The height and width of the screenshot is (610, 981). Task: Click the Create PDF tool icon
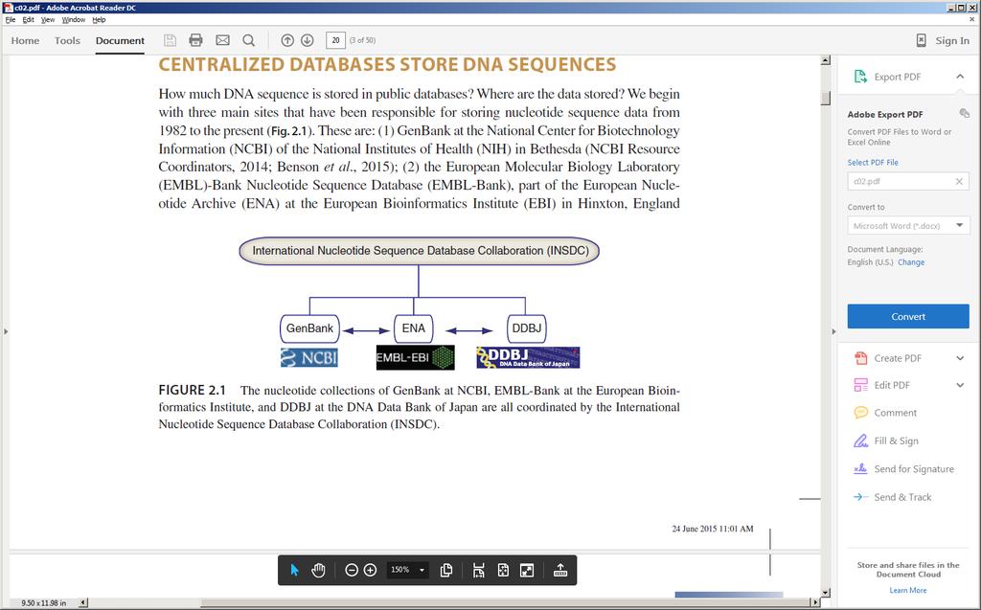point(861,358)
